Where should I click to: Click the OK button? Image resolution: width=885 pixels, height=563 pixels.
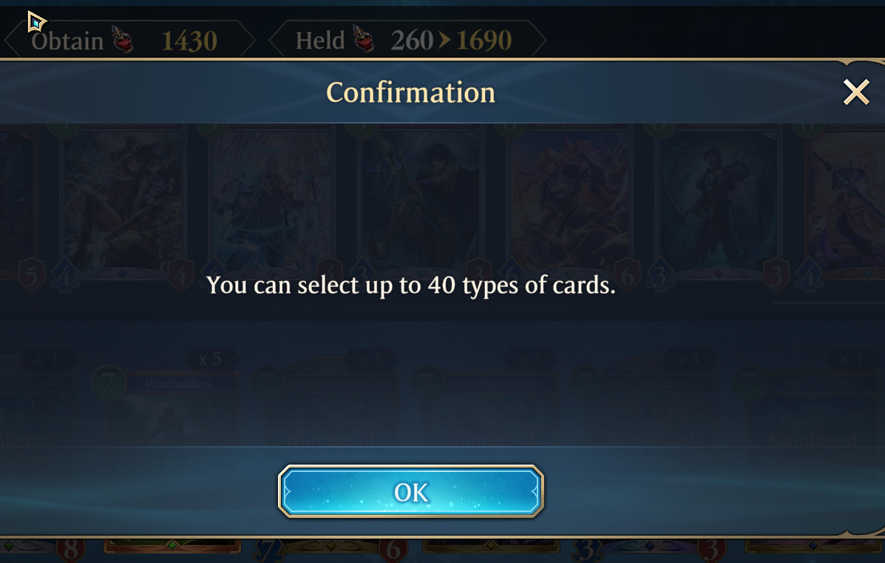410,491
